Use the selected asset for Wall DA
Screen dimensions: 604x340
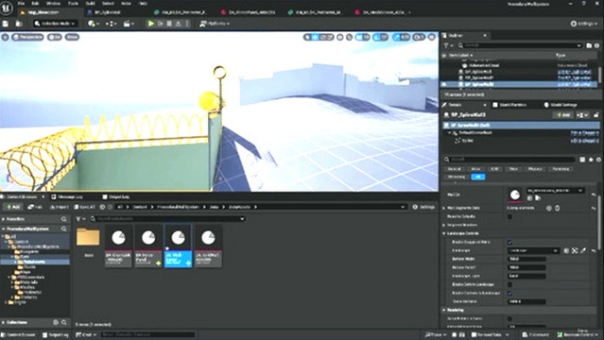(x=529, y=198)
